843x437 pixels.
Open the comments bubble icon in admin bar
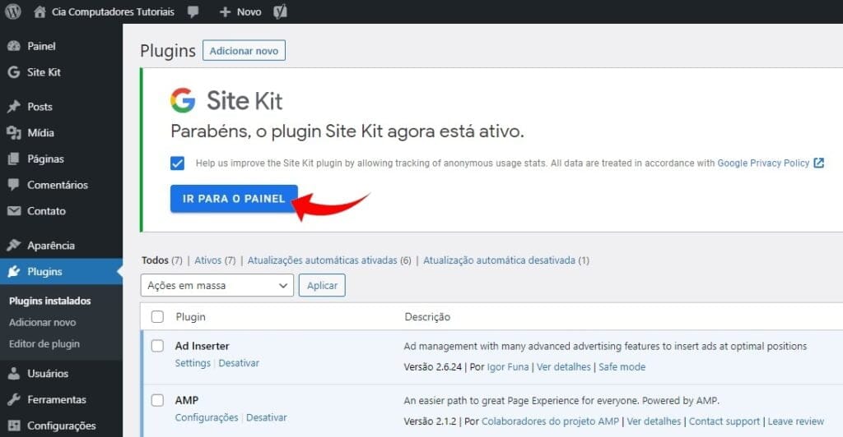(x=193, y=12)
